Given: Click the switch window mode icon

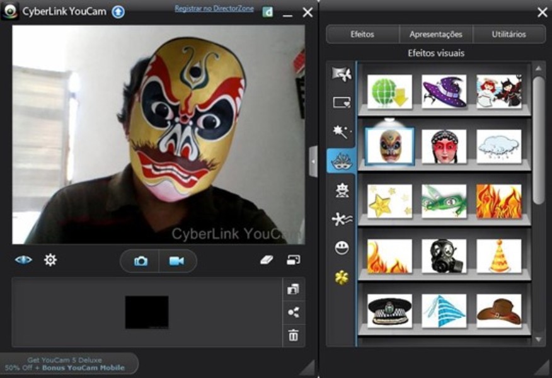Looking at the screenshot, I should [293, 260].
